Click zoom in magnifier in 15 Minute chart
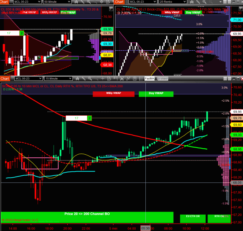243x231 pixels. 90,79
